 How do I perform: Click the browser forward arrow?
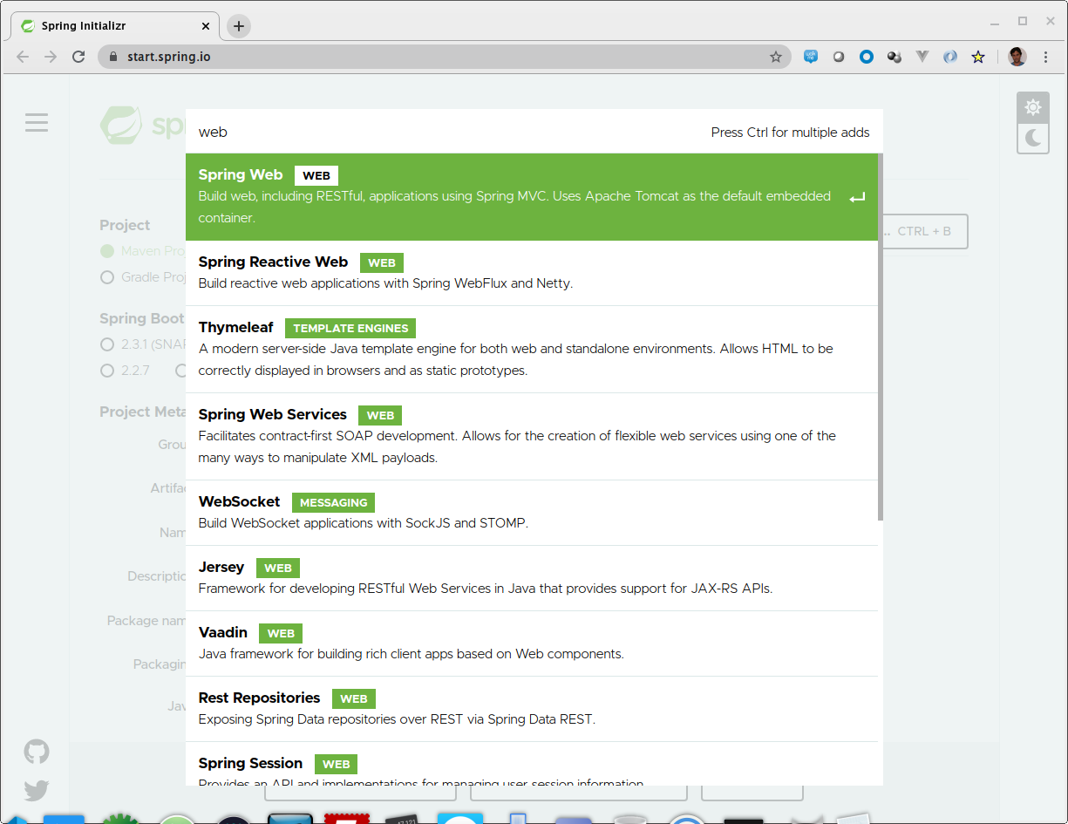51,57
